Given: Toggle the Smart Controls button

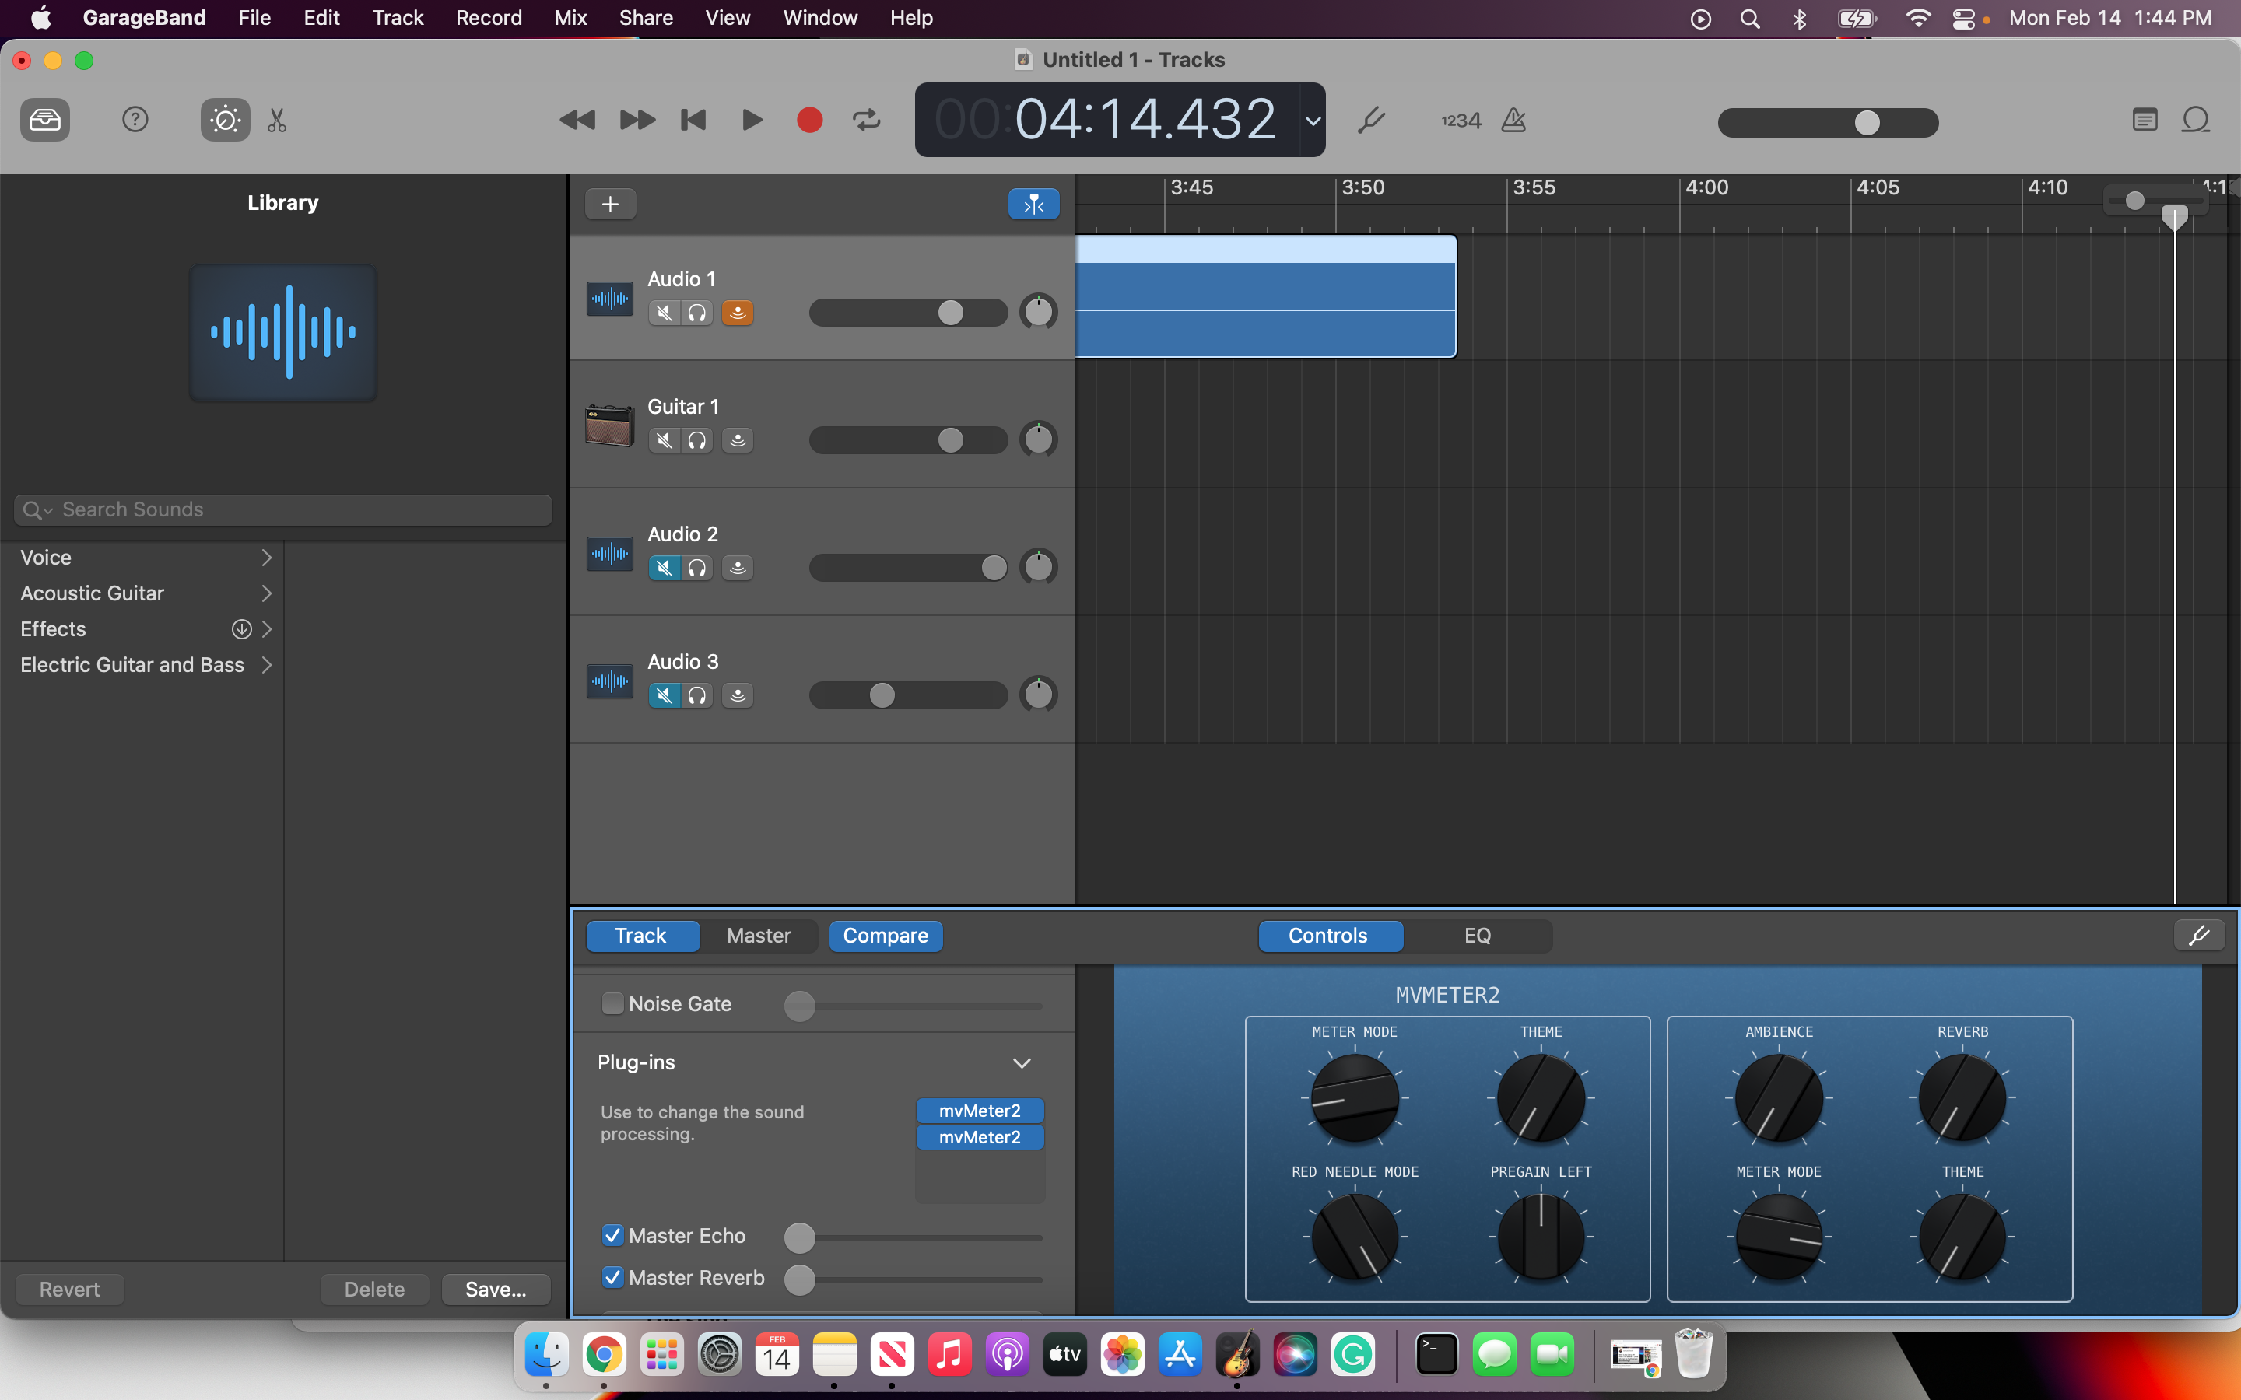Looking at the screenshot, I should [x=225, y=120].
